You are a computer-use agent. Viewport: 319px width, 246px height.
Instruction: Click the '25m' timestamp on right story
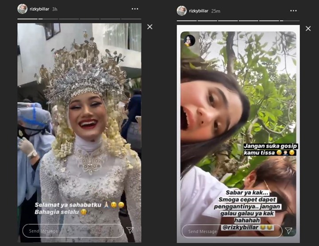pyautogui.click(x=216, y=11)
